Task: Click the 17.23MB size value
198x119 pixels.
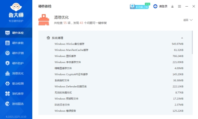Action: [x=178, y=99]
